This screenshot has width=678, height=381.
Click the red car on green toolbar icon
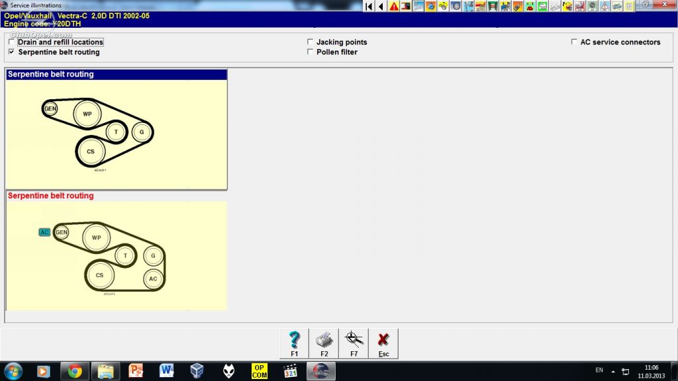[x=530, y=6]
